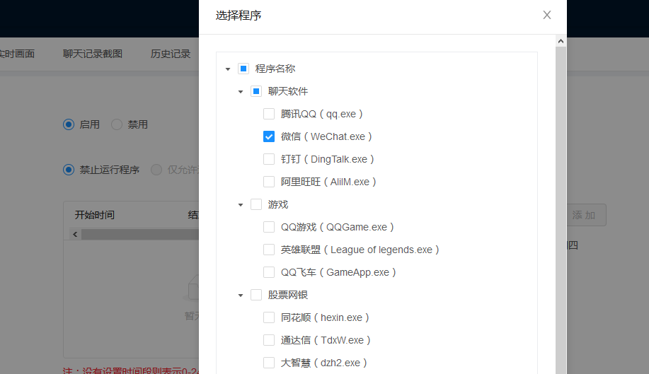Select the 禁用 radio button
The image size is (649, 374).
pyautogui.click(x=117, y=124)
